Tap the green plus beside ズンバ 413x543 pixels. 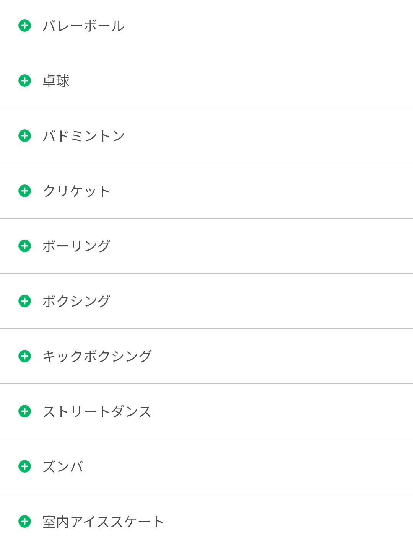24,466
